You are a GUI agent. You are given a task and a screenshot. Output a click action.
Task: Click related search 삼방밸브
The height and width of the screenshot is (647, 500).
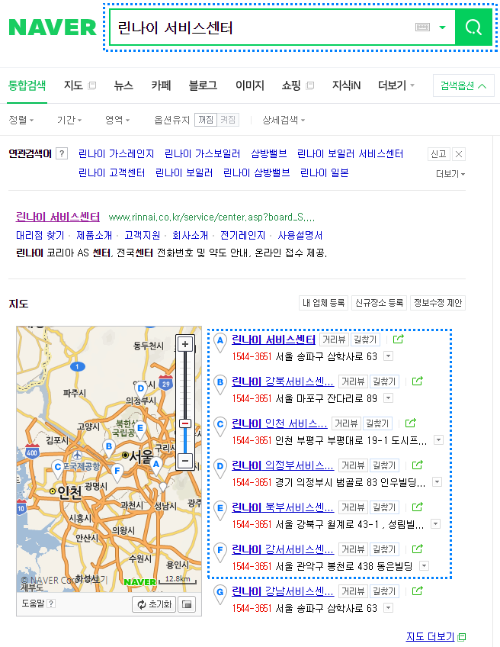click(269, 154)
